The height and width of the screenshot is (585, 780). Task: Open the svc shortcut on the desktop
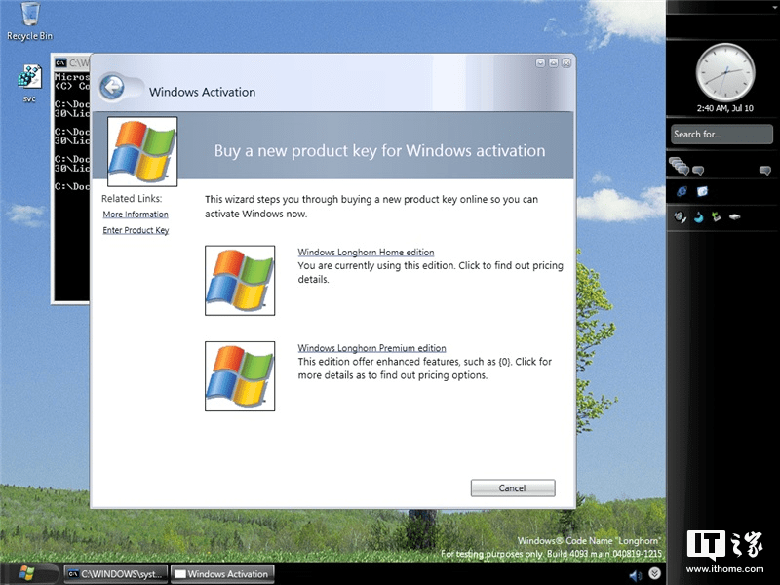(27, 78)
